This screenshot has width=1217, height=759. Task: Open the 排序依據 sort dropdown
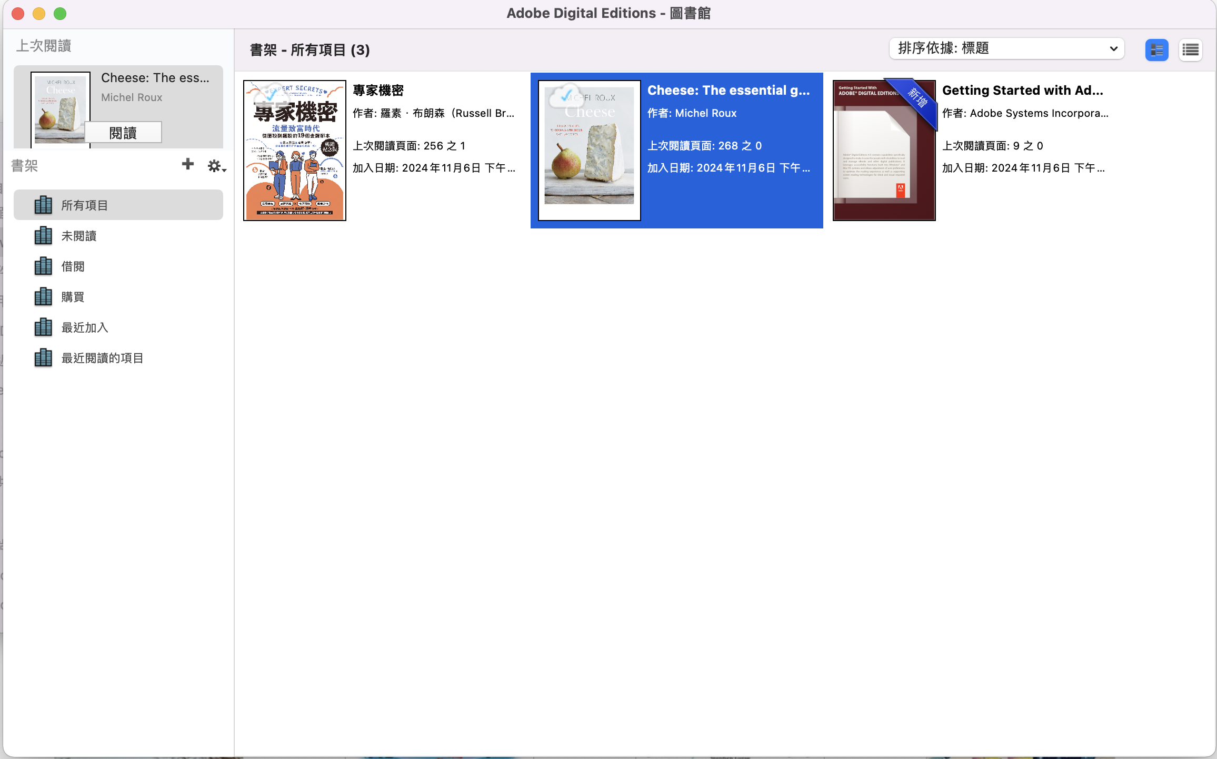click(x=1006, y=48)
